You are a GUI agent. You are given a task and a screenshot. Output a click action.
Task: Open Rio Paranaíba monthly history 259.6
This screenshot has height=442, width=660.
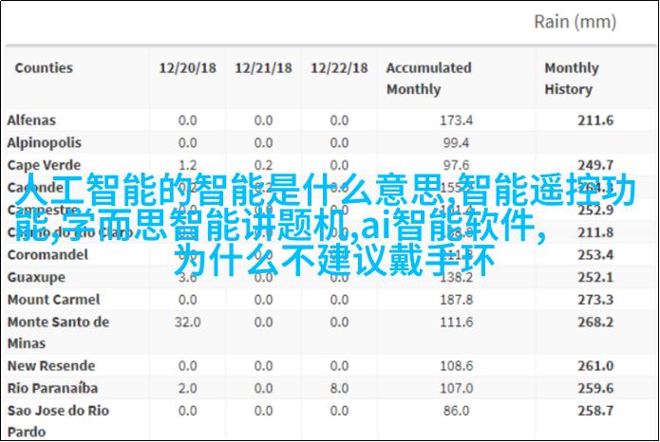tap(595, 388)
